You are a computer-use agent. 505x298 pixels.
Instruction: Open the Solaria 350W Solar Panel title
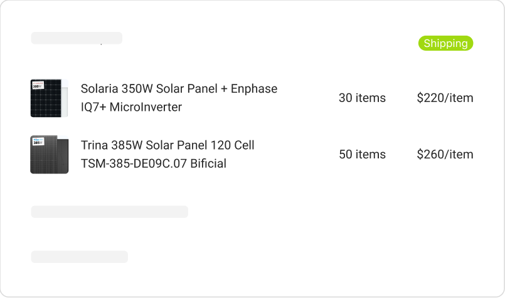coord(149,89)
